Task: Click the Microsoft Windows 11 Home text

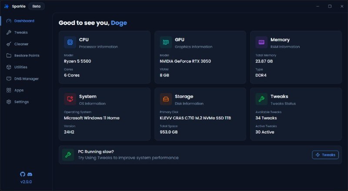Action: [92, 118]
